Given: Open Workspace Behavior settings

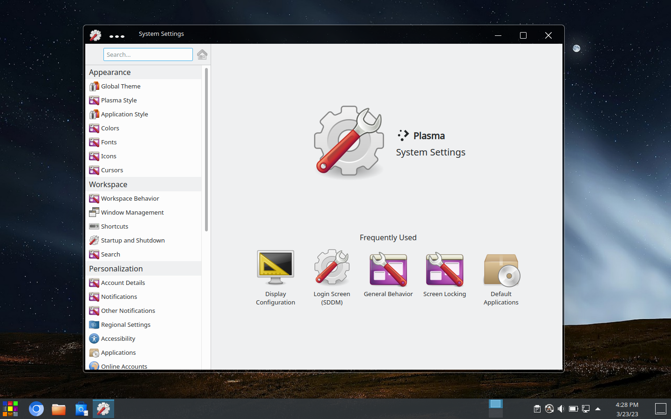Looking at the screenshot, I should click(144, 198).
